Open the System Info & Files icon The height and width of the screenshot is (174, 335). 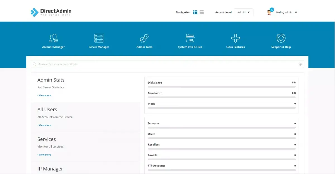pyautogui.click(x=190, y=38)
